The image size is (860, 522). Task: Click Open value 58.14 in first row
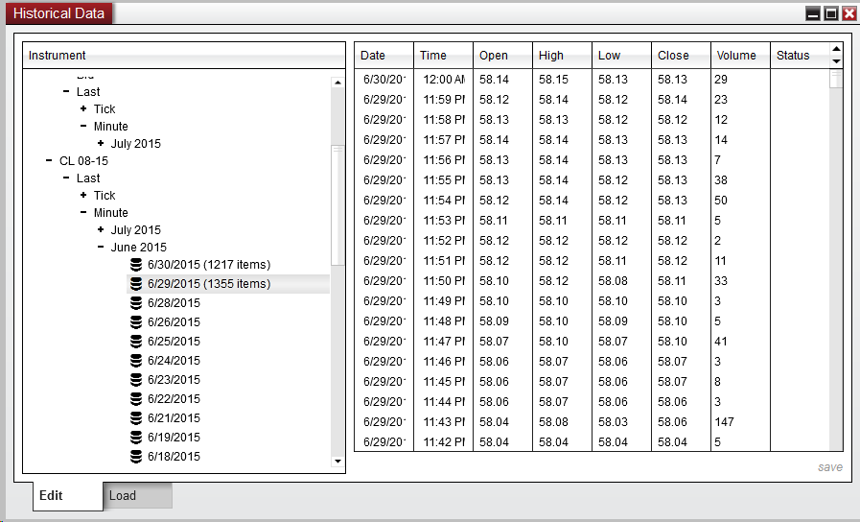tap(495, 80)
